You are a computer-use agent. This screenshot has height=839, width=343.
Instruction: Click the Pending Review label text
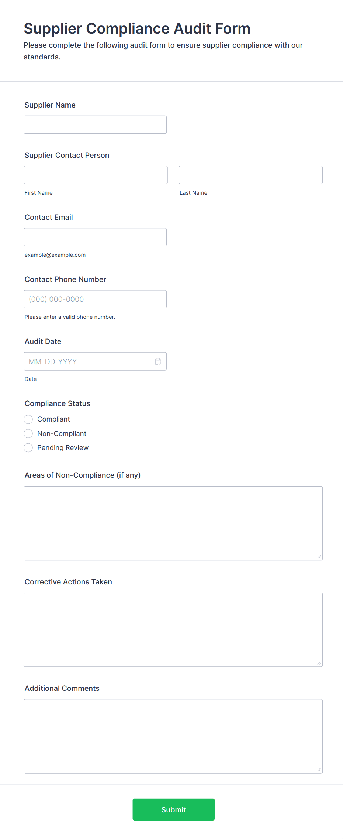pos(63,448)
